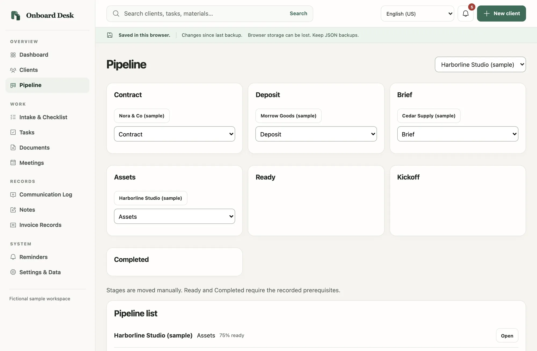Click the Communication Log chat icon
Viewport: 537px width, 351px height.
13,195
